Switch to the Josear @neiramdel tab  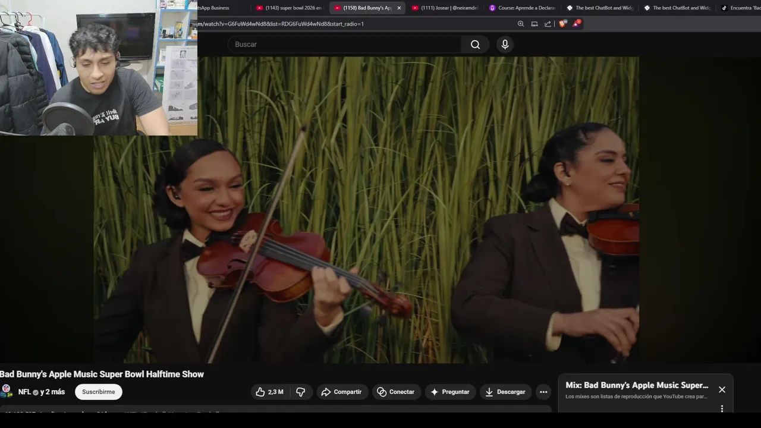point(444,8)
